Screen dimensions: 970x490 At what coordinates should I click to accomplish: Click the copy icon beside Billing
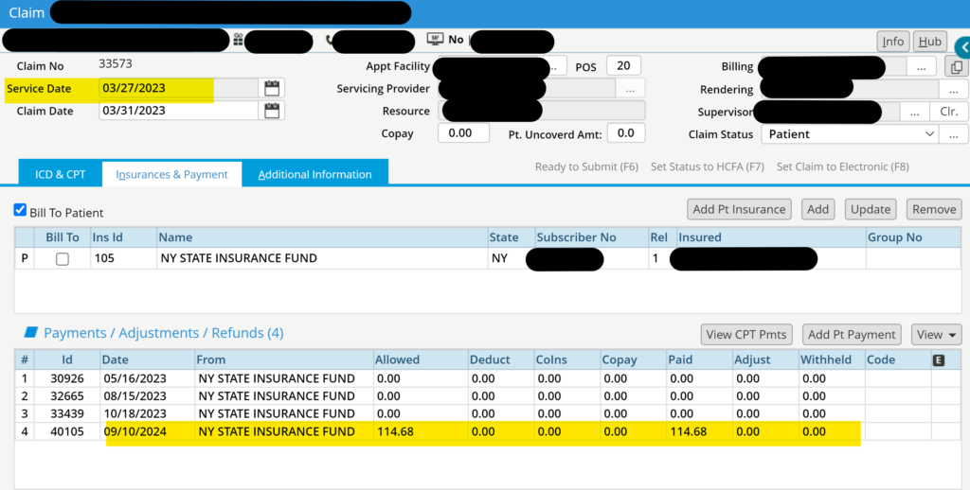(957, 67)
